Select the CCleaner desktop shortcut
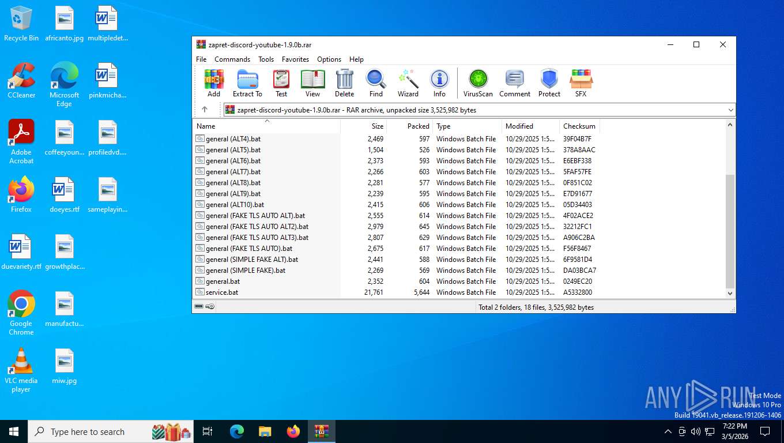Image resolution: width=784 pixels, height=443 pixels. pyautogui.click(x=21, y=81)
